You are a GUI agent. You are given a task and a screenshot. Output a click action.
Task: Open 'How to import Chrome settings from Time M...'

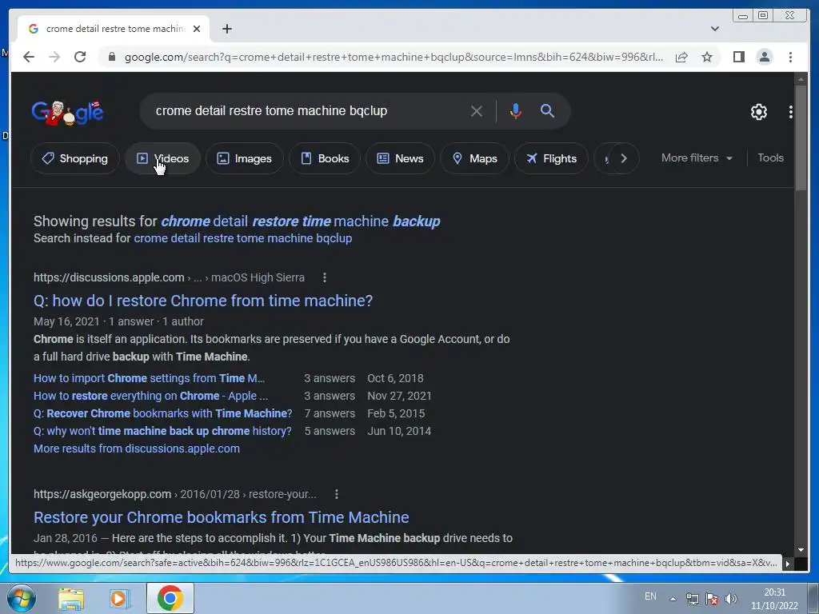click(149, 378)
